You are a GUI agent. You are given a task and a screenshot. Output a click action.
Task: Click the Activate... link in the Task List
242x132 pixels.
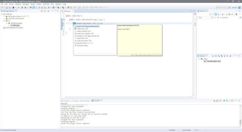(x=225, y=18)
